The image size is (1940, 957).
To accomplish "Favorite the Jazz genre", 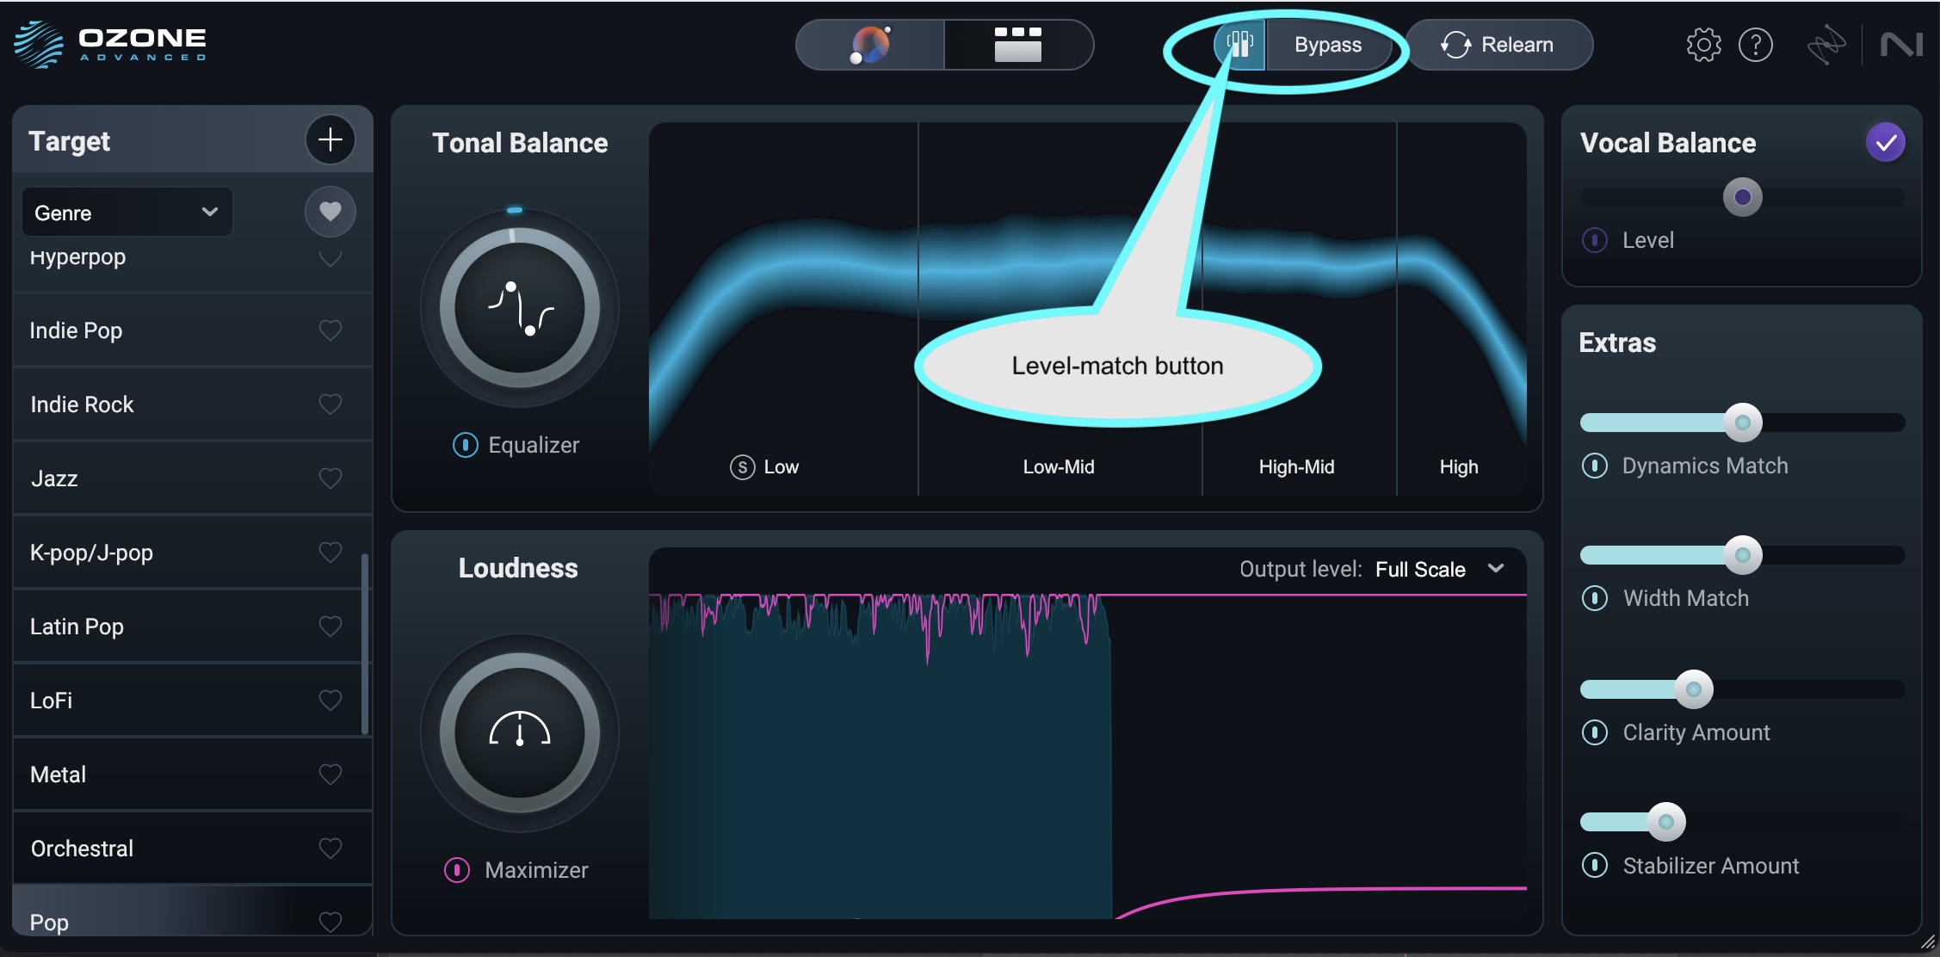I will click(331, 478).
